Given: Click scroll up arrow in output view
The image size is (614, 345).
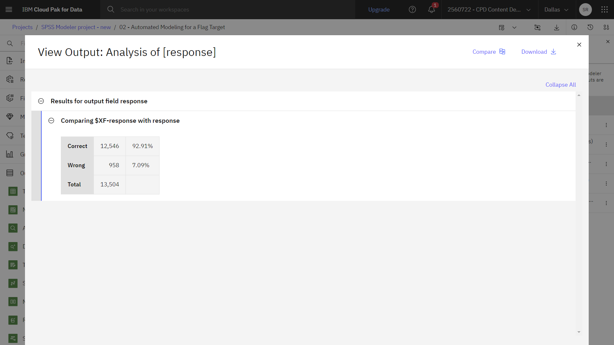Looking at the screenshot, I should coord(579,95).
